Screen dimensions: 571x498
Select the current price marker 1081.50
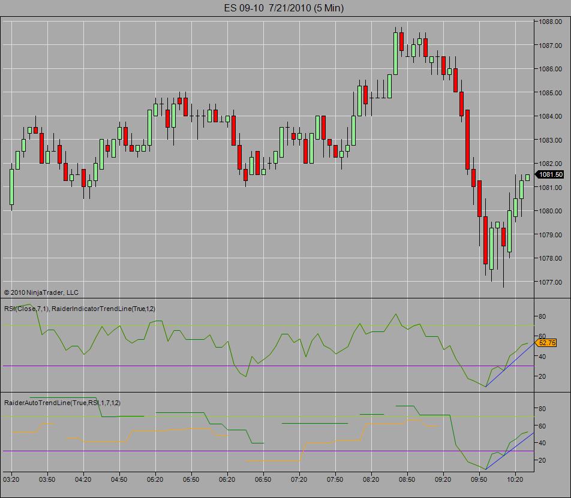click(x=550, y=174)
